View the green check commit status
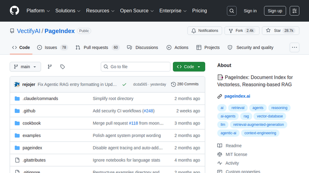Screen dimensions: 309x173 [124, 85]
